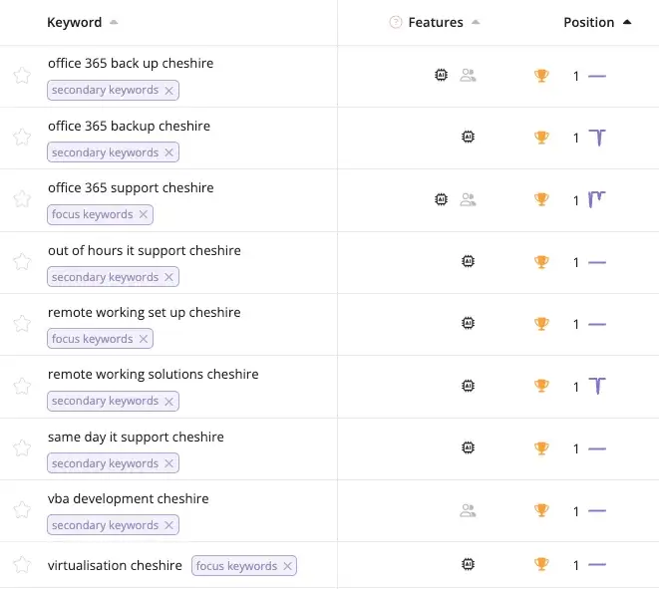The width and height of the screenshot is (659, 589).
Task: Remove 'focus keywords' tag from 'virtualisation cheshire'
Action: point(288,566)
